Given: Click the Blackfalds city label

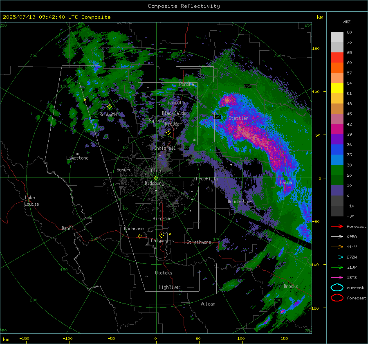Looking at the screenshot, I should pos(174,113).
